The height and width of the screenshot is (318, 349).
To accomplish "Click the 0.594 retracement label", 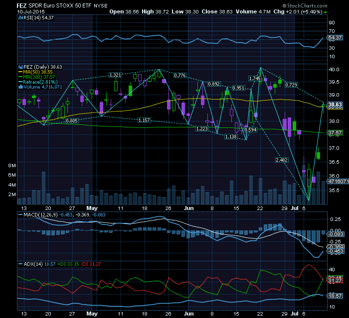I will 250,129.
